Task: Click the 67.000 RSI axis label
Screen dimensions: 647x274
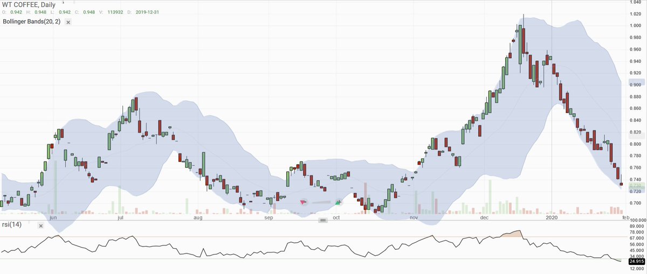Action: (x=637, y=237)
